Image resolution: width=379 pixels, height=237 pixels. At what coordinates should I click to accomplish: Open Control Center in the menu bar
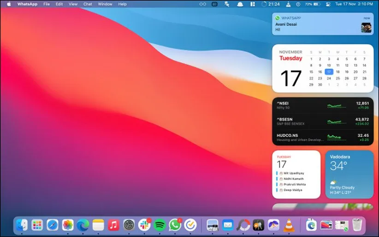pyautogui.click(x=329, y=4)
